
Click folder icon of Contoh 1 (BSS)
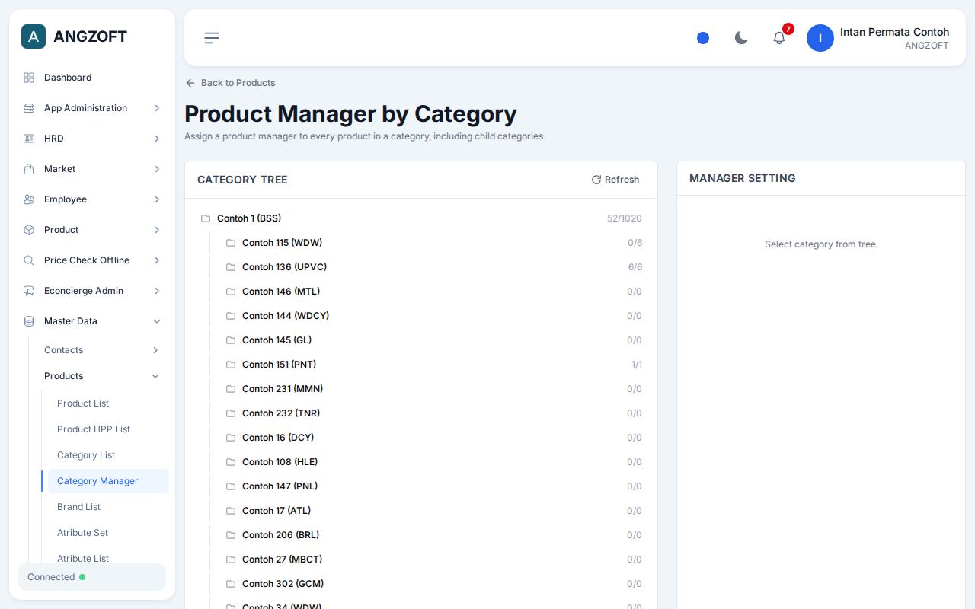tap(206, 218)
